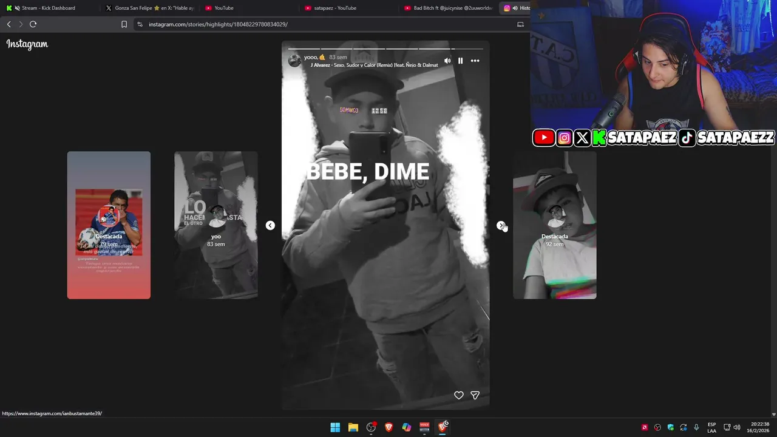The width and height of the screenshot is (777, 437).
Task: Open ESP LAA language switcher
Action: (x=711, y=427)
